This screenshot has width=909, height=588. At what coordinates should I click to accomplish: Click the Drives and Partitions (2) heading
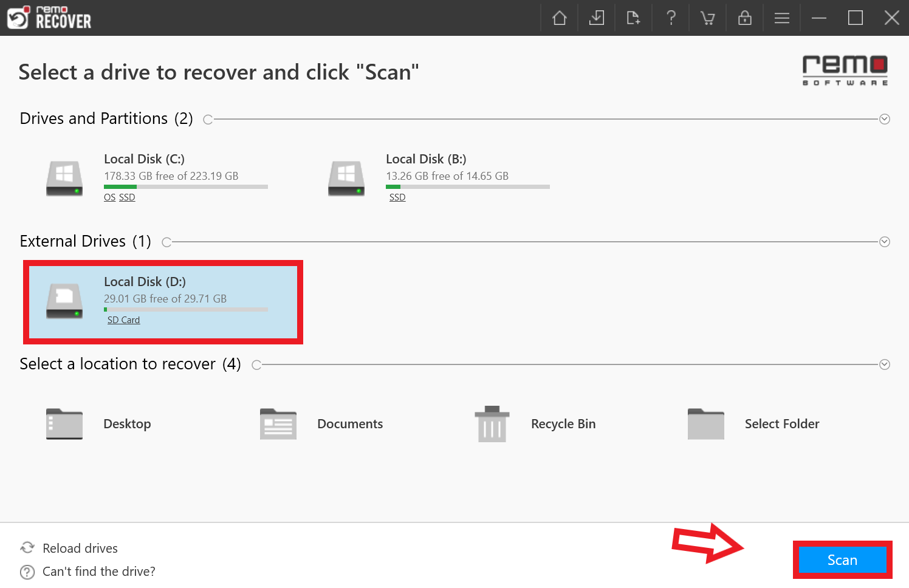point(106,118)
